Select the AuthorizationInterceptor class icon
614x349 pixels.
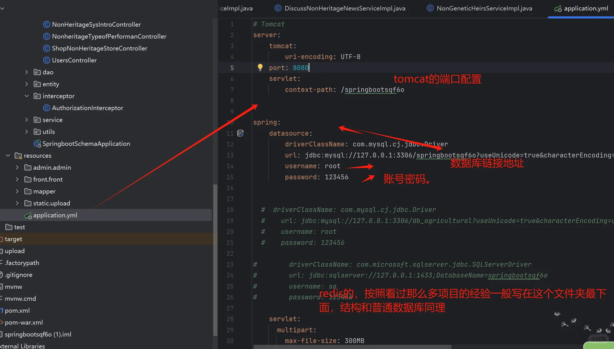[x=47, y=108]
